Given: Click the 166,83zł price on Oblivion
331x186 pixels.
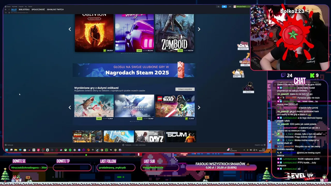Looking at the screenshot, I should [110, 50].
